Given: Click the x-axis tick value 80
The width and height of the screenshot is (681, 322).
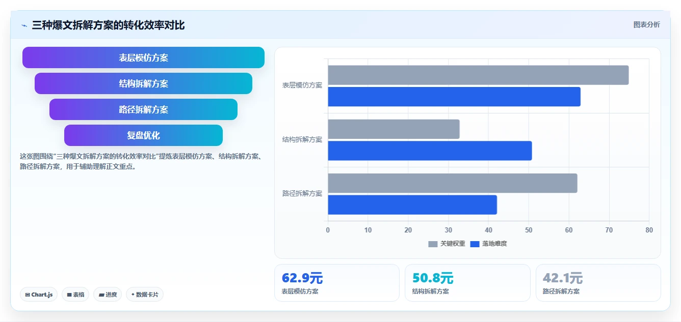Looking at the screenshot, I should pyautogui.click(x=649, y=230).
